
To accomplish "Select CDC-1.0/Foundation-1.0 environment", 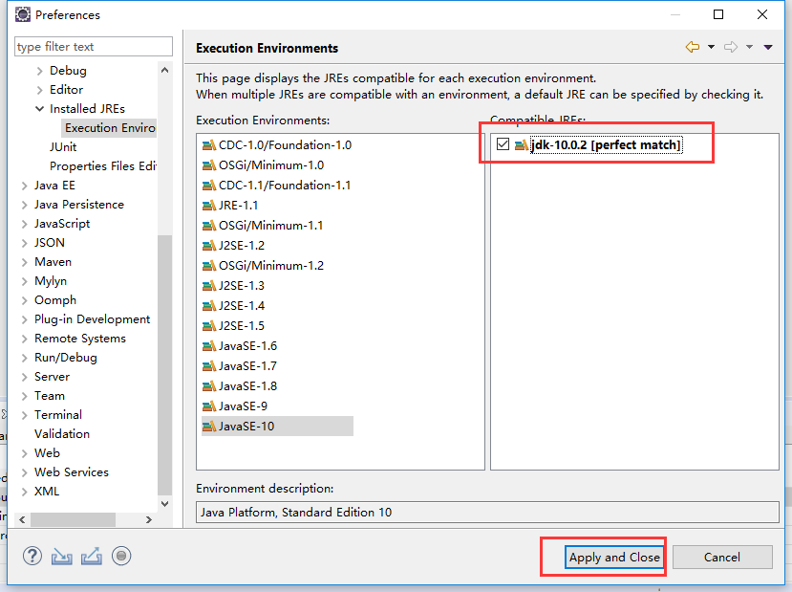I will tap(277, 145).
